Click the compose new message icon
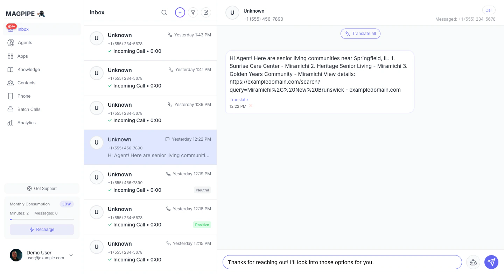504x274 pixels. tap(206, 13)
